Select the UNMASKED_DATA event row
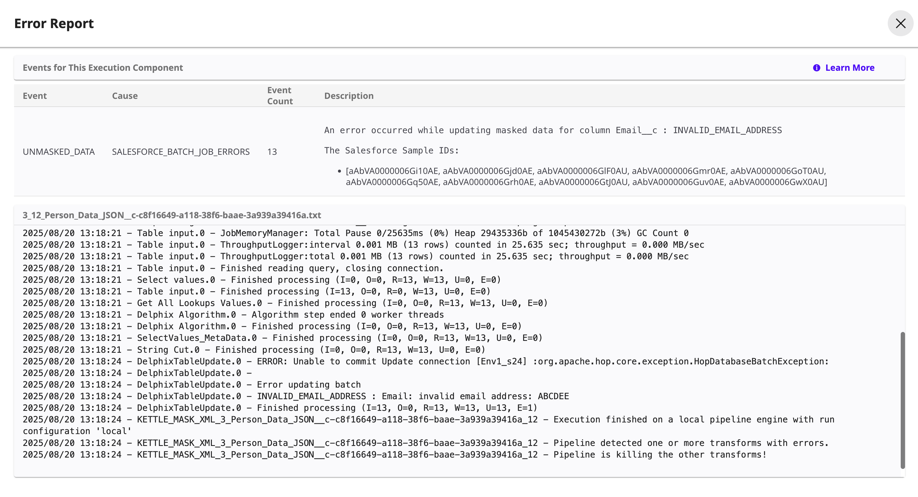918x497 pixels. pos(58,152)
